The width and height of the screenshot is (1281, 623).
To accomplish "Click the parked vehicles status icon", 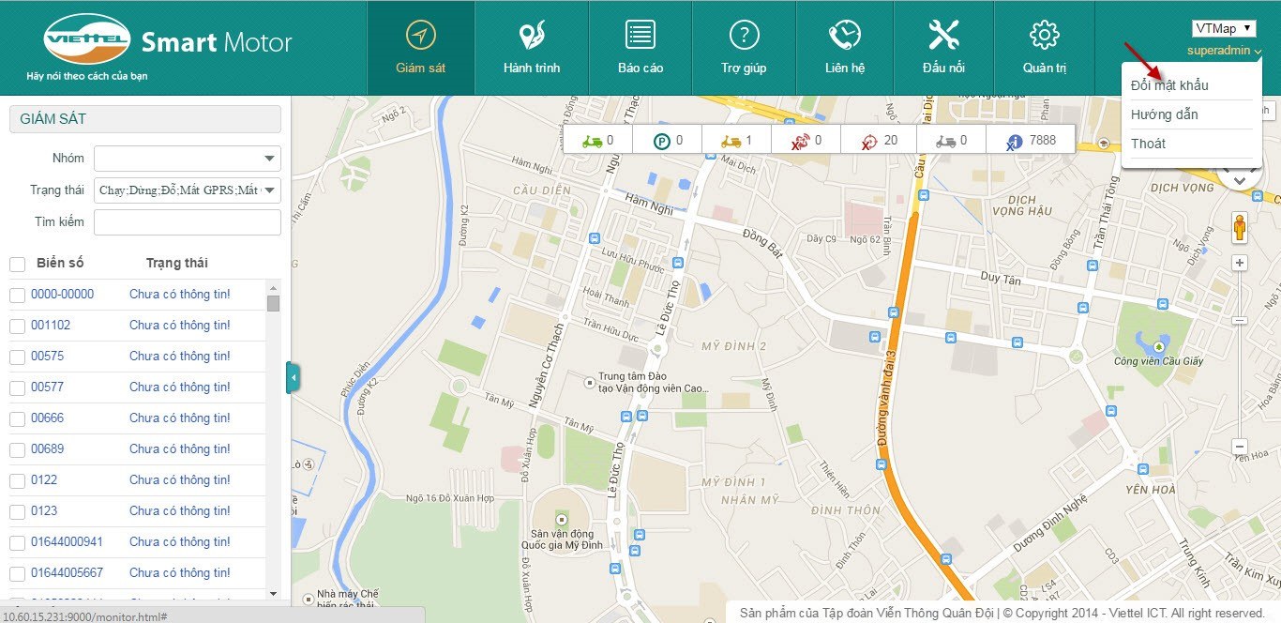I will coord(662,141).
